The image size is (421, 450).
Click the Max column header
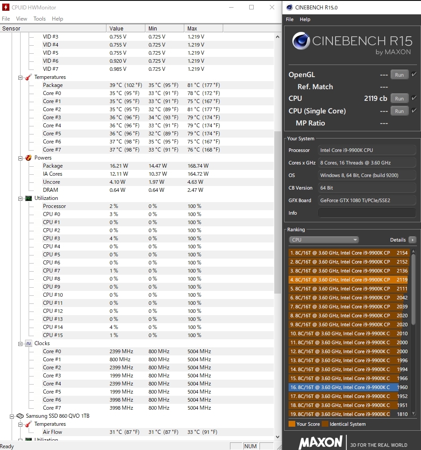[204, 28]
